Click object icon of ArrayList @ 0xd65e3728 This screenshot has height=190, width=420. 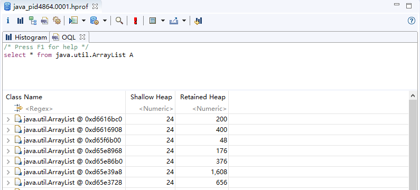coord(18,182)
